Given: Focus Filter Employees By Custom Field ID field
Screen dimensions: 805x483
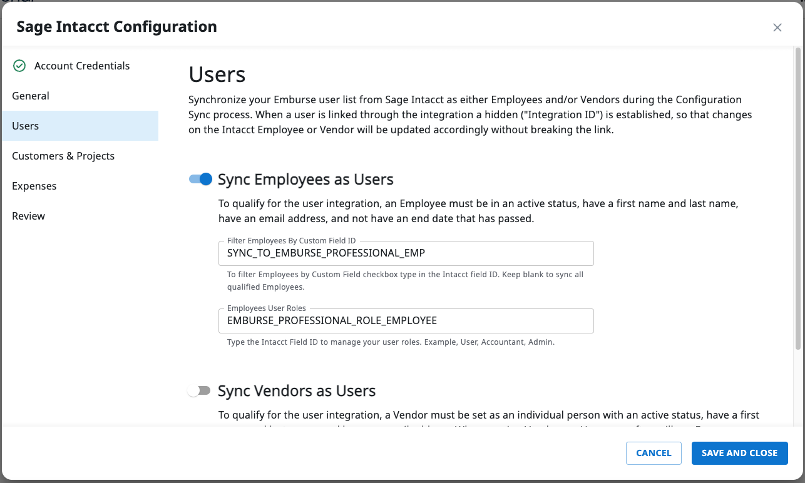Looking at the screenshot, I should click(406, 253).
